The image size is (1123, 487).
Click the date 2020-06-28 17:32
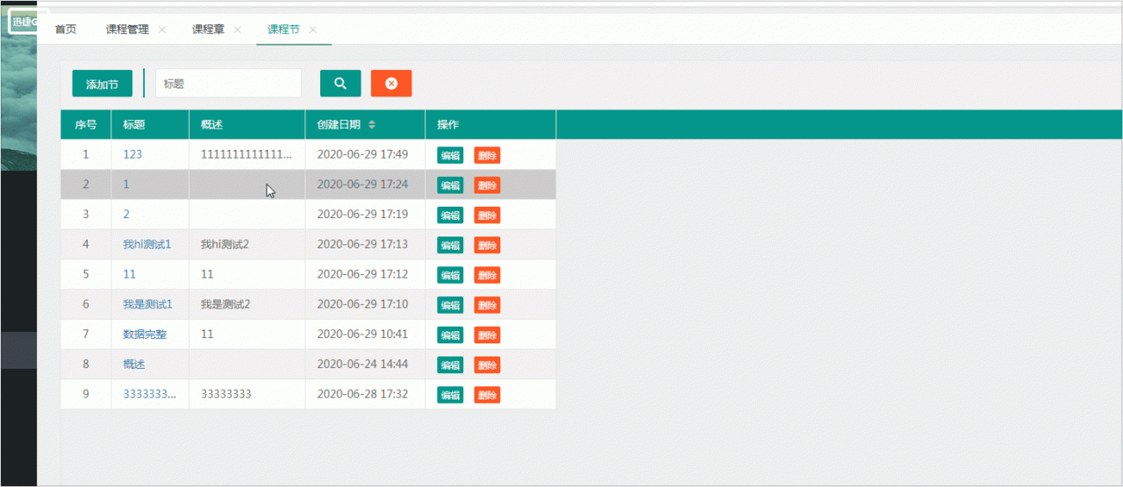pyautogui.click(x=362, y=394)
